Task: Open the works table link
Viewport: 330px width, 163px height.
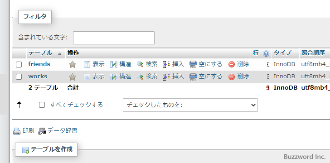Action: (38, 77)
